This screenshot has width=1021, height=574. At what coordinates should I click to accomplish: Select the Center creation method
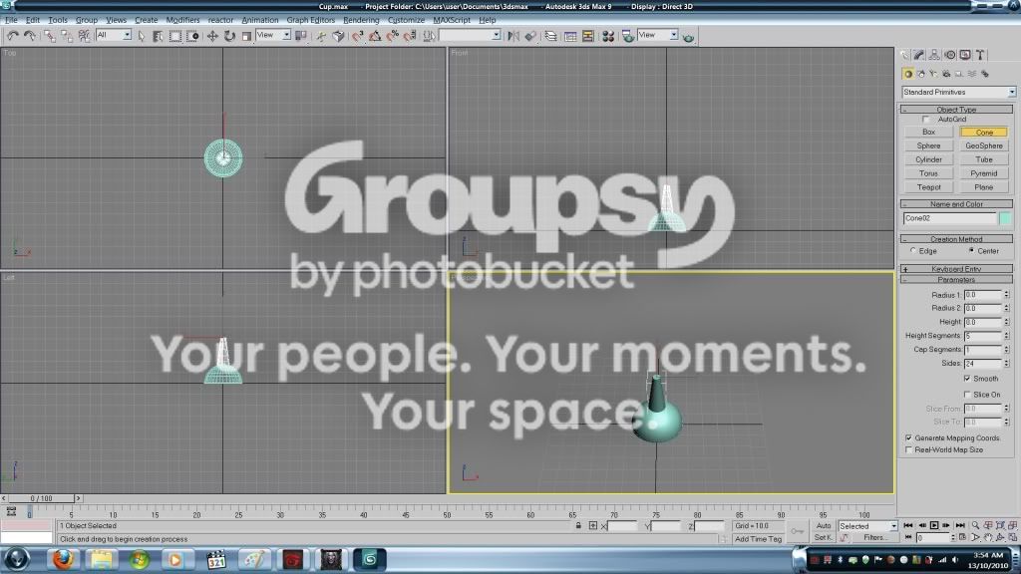[971, 250]
